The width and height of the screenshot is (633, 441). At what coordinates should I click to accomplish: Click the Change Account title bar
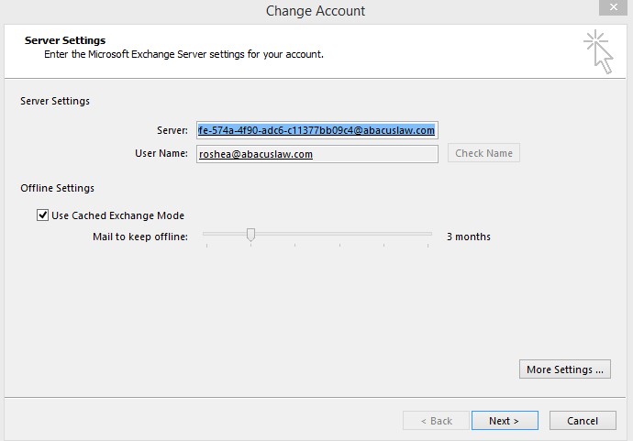point(316,11)
